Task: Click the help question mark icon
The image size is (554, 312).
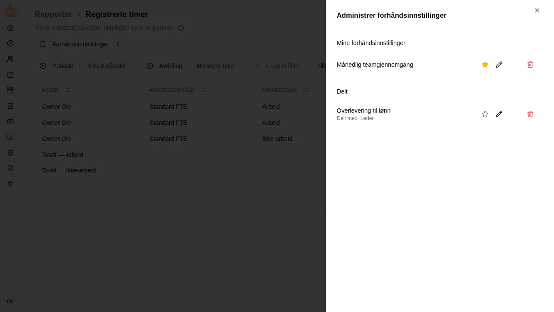Action: point(181,28)
